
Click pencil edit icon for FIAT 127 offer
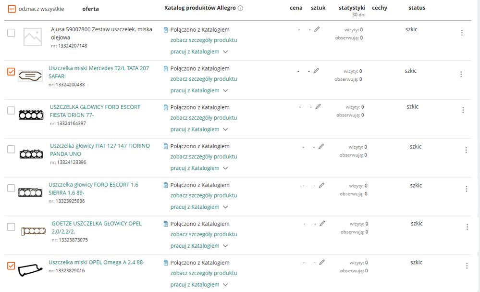321,146
